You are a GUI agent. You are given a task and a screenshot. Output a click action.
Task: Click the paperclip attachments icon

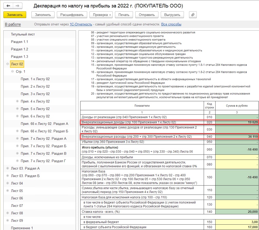[193, 15]
